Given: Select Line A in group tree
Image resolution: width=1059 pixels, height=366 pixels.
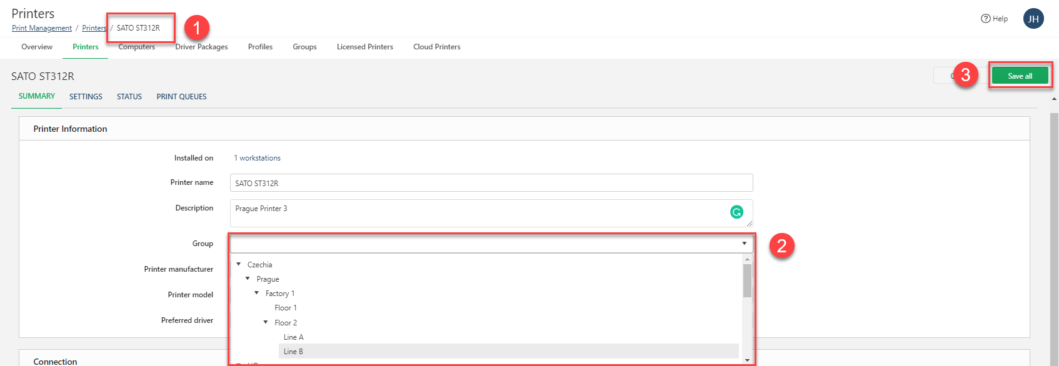Looking at the screenshot, I should point(293,337).
